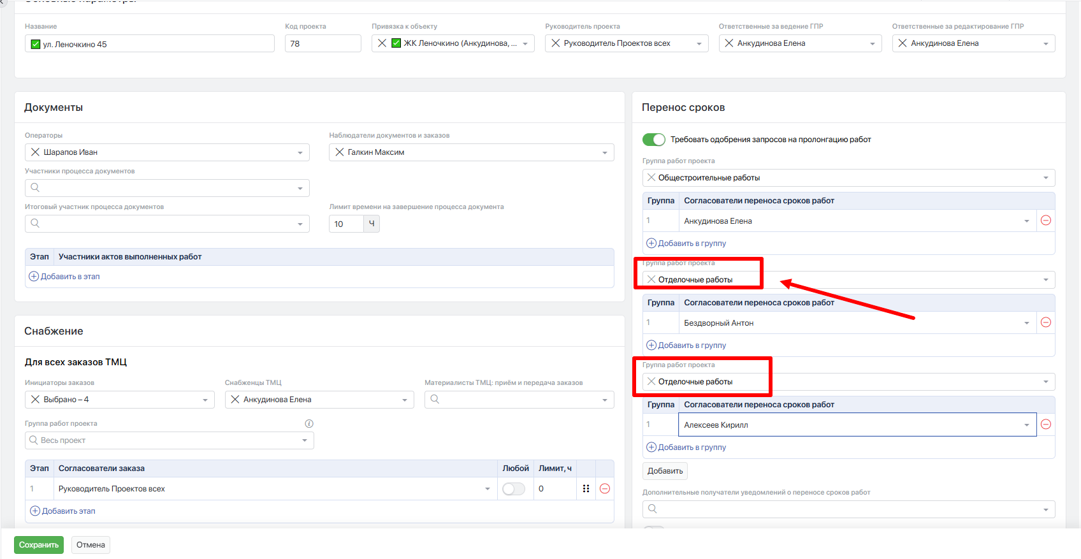Click Отмена button
Screen dimensions: 1081x559
coord(91,545)
